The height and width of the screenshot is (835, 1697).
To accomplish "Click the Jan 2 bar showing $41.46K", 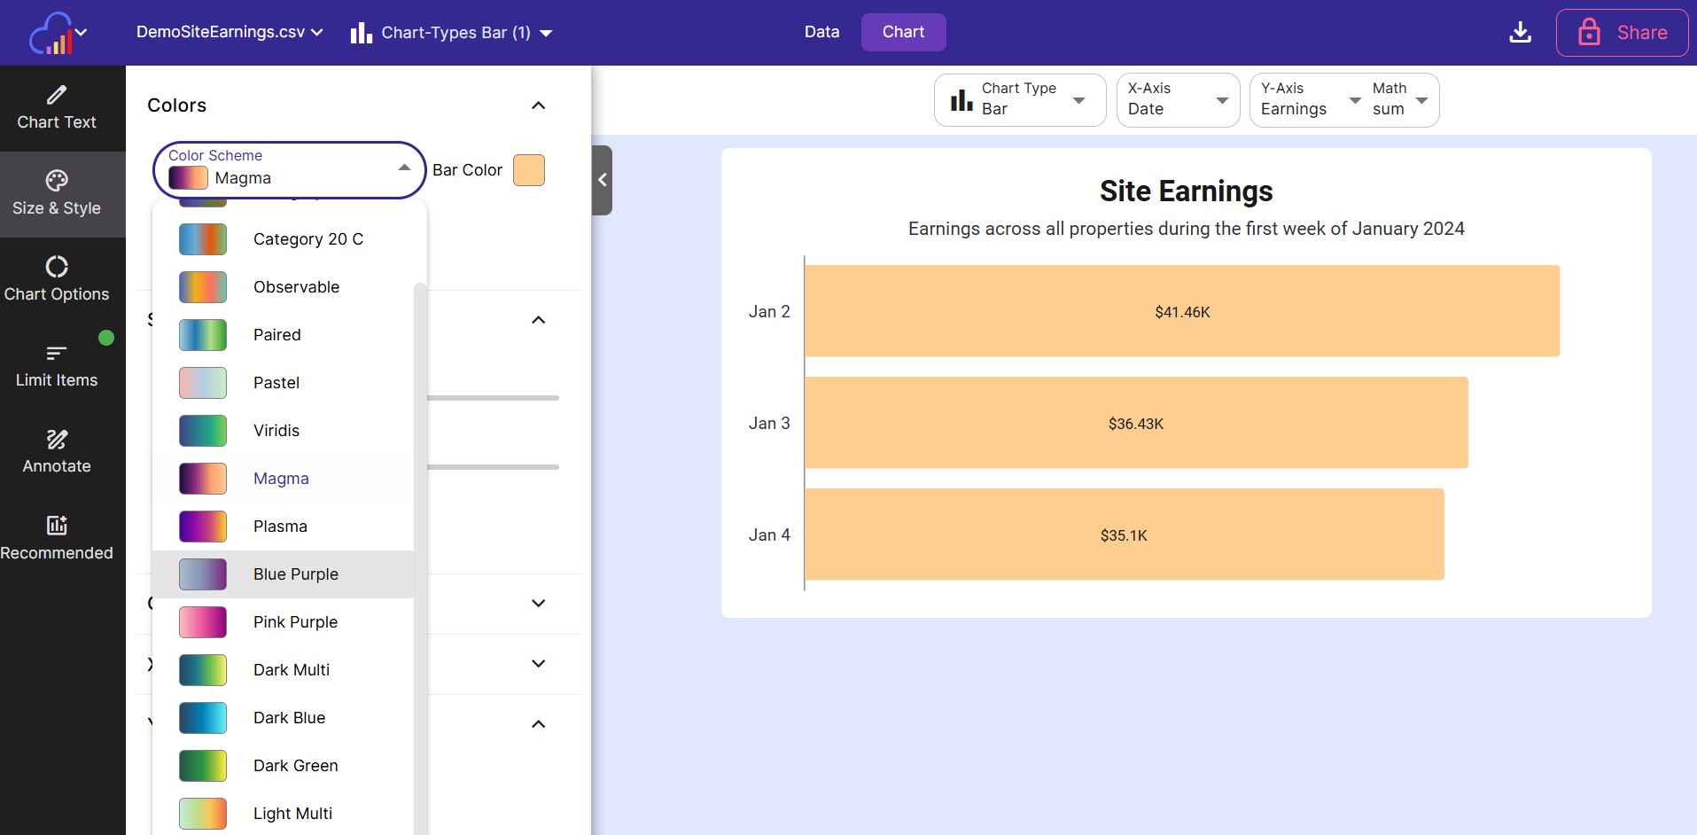I will 1182,311.
